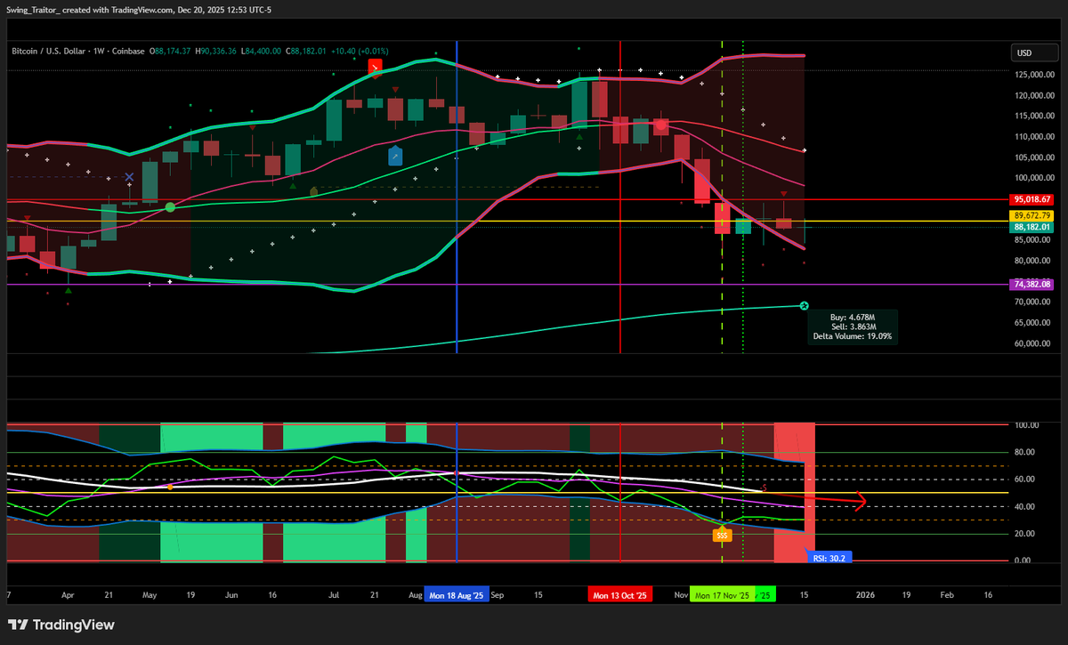Click the high value H90,336.36
The image size is (1068, 645).
tap(216, 51)
